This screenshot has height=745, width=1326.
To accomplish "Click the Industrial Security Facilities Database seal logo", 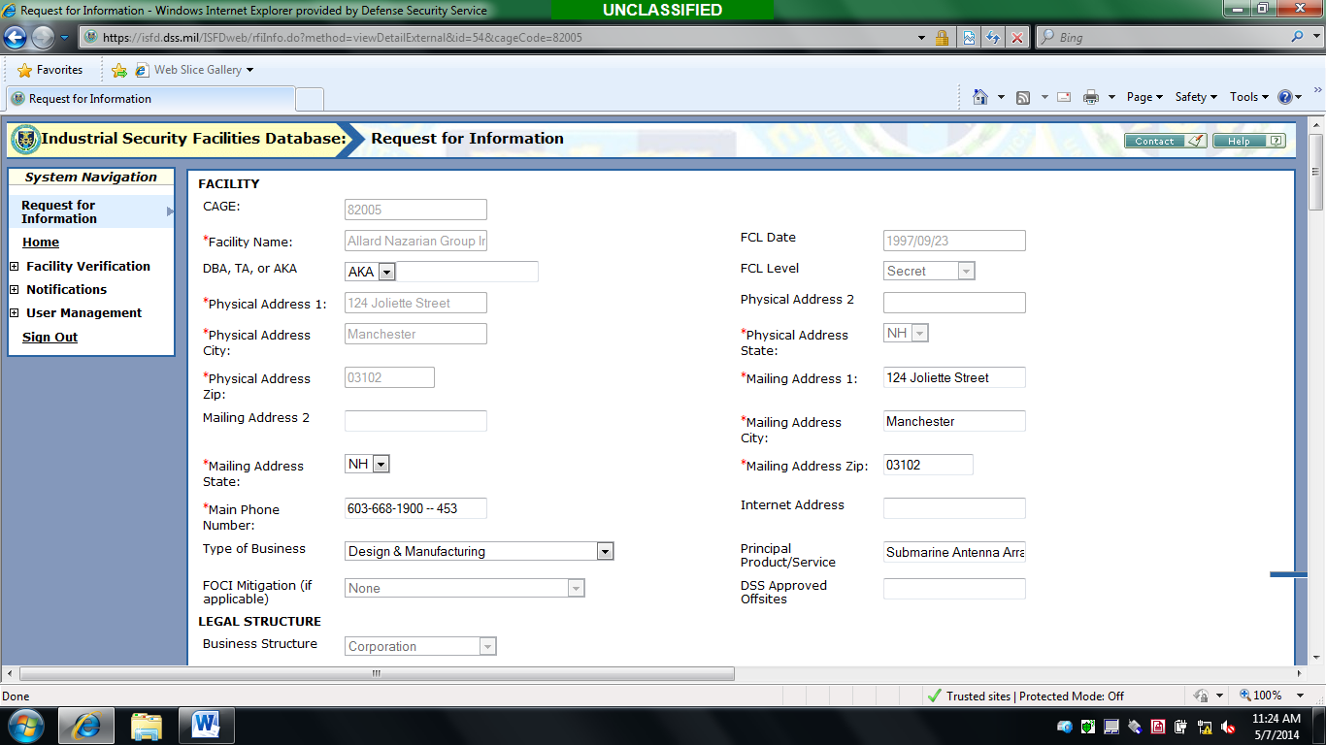I will (25, 140).
